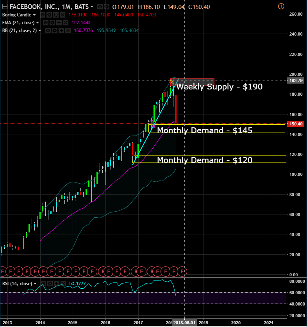Open the BB (21, close, 2) settings gear
This screenshot has height=327, width=307.
click(54, 30)
